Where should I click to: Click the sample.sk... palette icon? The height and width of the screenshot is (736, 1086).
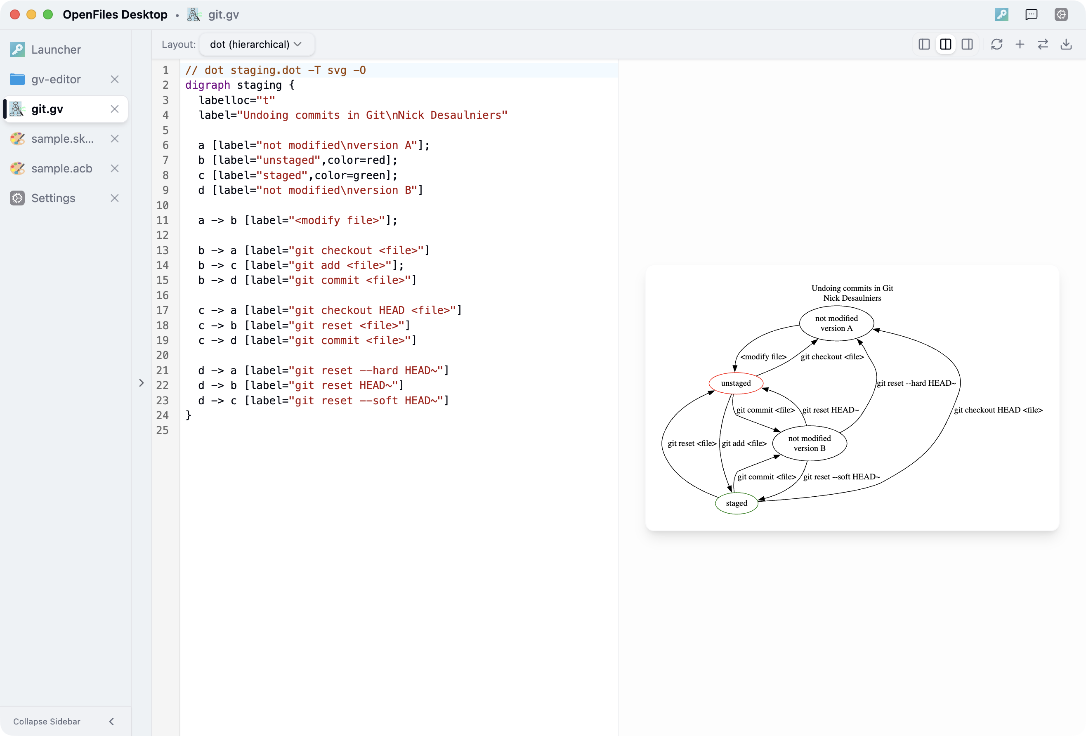tap(17, 139)
